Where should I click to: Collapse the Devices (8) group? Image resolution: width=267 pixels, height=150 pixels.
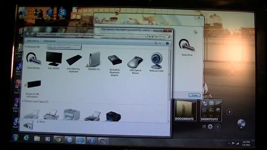pyautogui.click(x=26, y=46)
